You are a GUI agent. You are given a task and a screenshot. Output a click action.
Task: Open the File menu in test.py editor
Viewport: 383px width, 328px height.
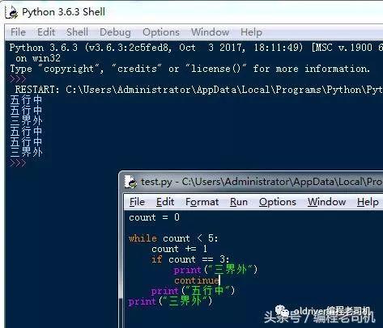click(137, 202)
